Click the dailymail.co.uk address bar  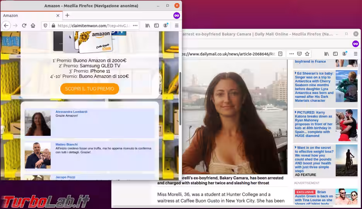(x=229, y=54)
